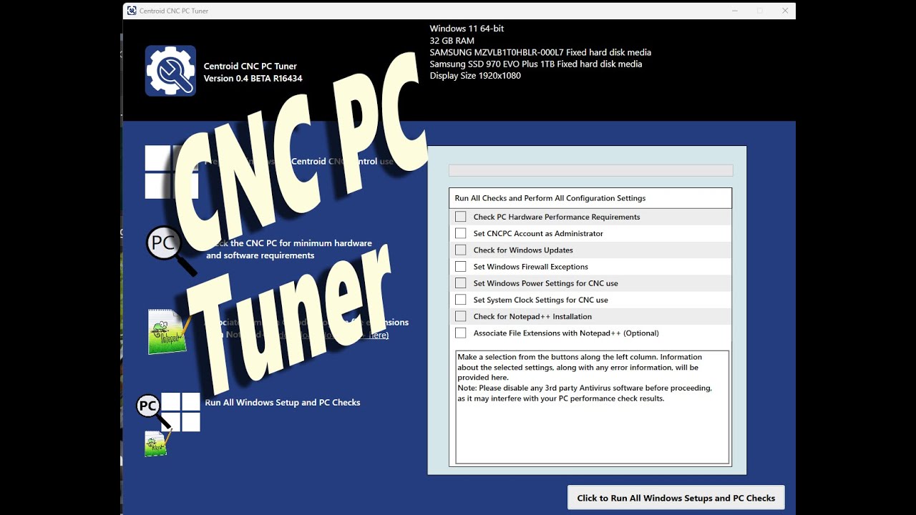Click the Display Size 1920x1080 text
Image resolution: width=916 pixels, height=515 pixels.
click(475, 76)
